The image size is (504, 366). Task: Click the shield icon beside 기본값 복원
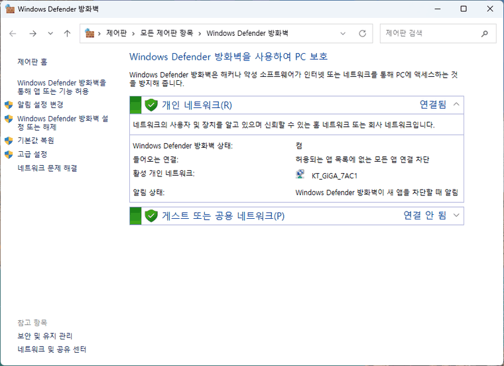(x=9, y=141)
